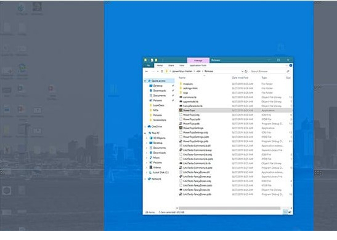Click the PowerToys.pdb file icon

click(x=181, y=124)
